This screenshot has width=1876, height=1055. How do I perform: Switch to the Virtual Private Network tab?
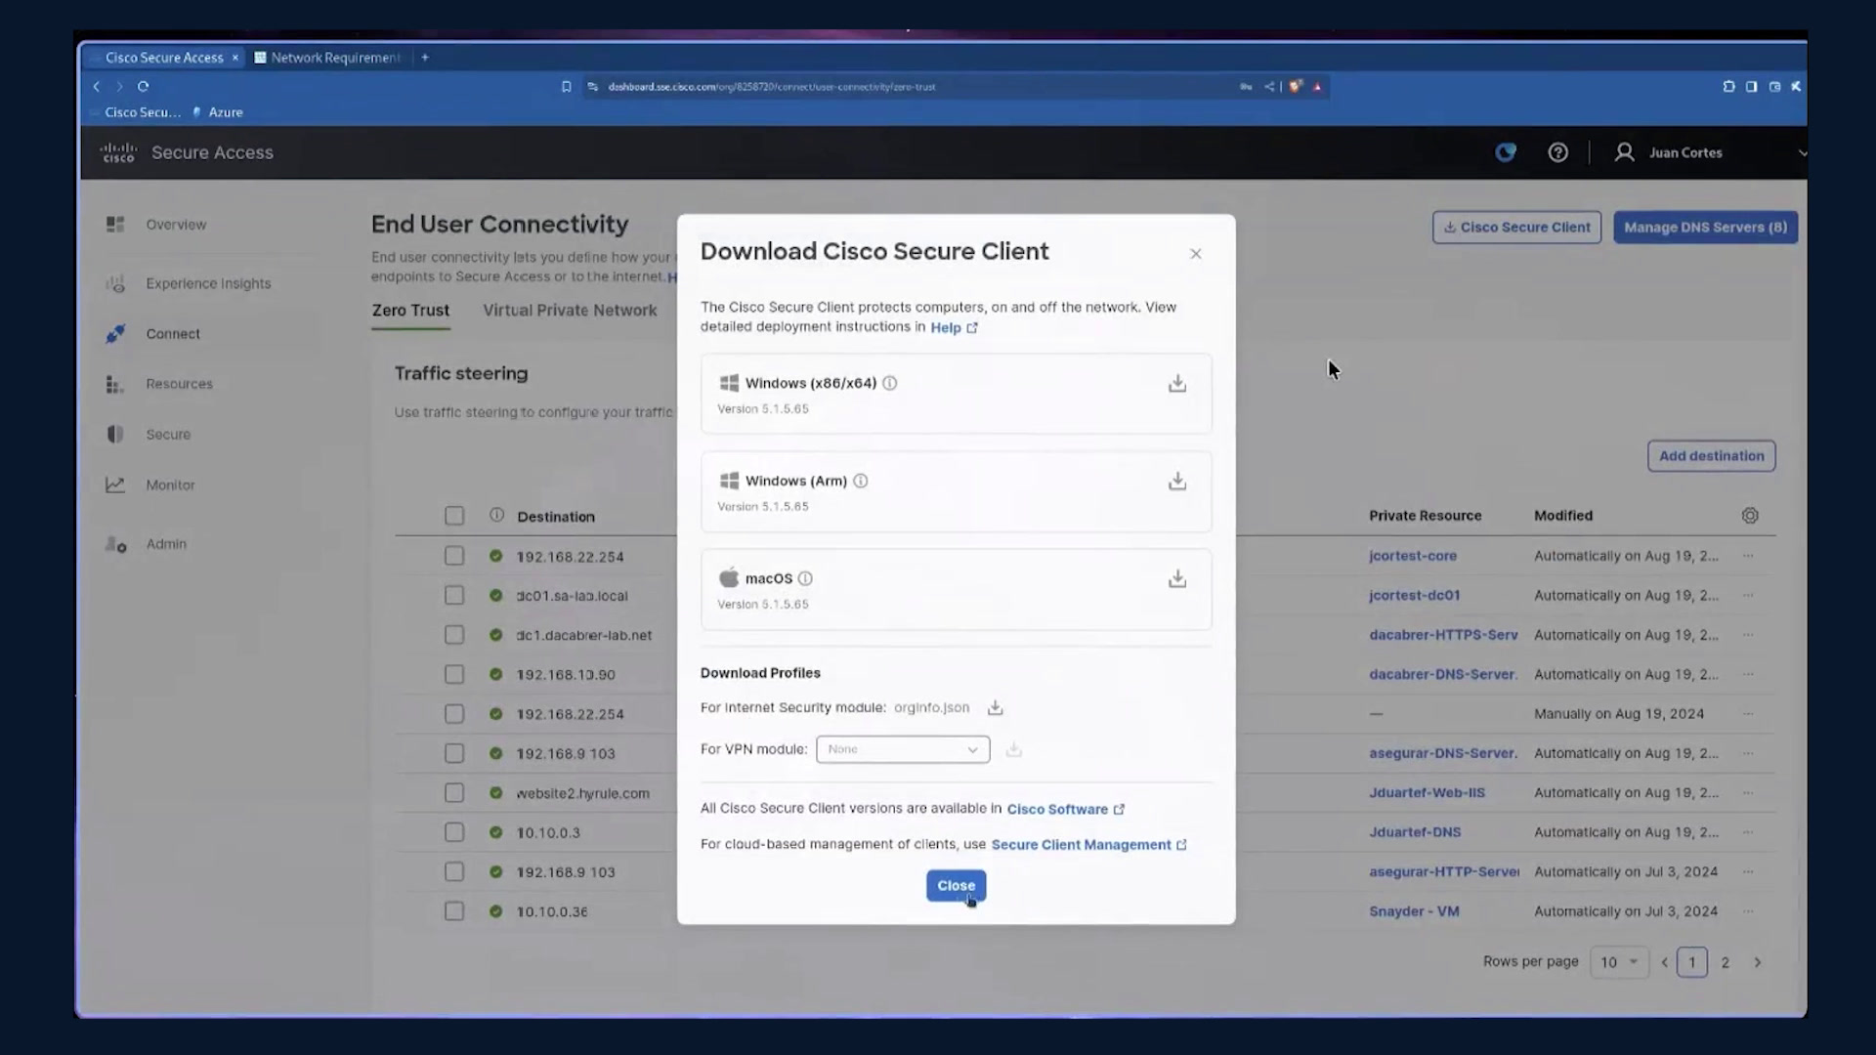click(x=570, y=311)
